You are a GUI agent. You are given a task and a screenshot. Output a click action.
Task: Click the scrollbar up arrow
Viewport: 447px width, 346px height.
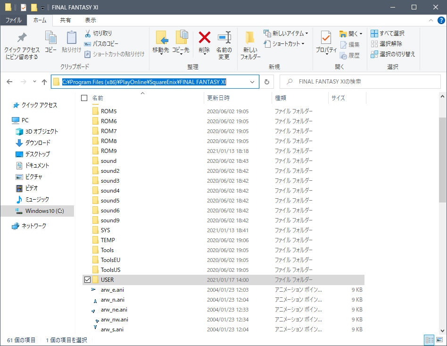coord(442,96)
